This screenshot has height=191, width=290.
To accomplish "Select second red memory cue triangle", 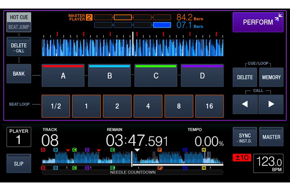I will coord(99,150).
